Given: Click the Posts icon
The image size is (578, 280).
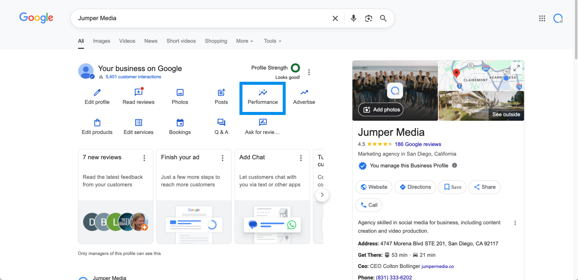Looking at the screenshot, I should (x=221, y=93).
